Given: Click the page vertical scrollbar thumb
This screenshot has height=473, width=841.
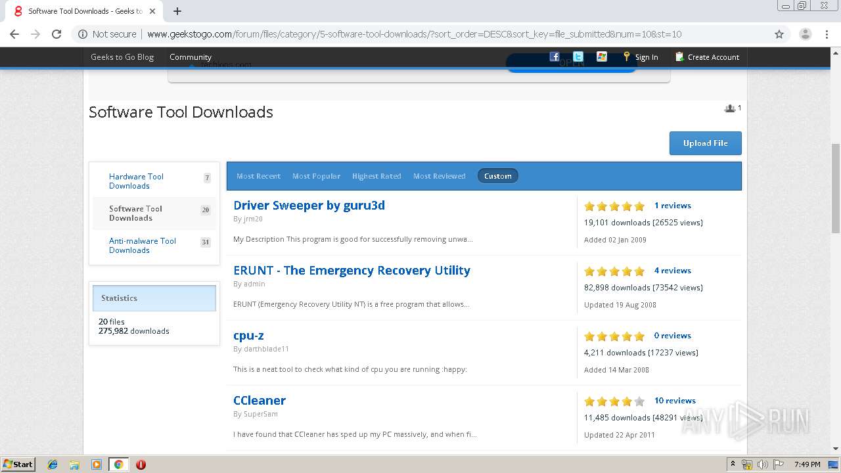Looking at the screenshot, I should click(x=836, y=188).
